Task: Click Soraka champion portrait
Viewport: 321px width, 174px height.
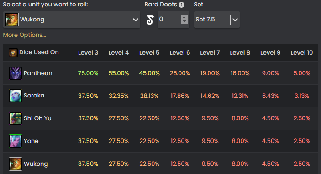Action: coord(16,96)
